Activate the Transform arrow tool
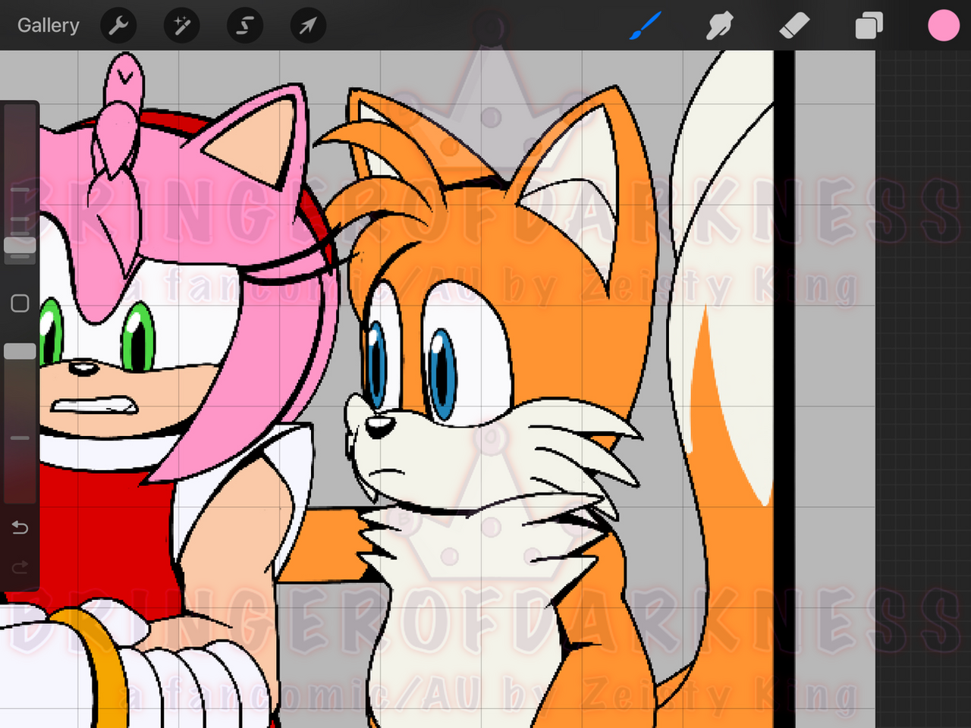 308,26
